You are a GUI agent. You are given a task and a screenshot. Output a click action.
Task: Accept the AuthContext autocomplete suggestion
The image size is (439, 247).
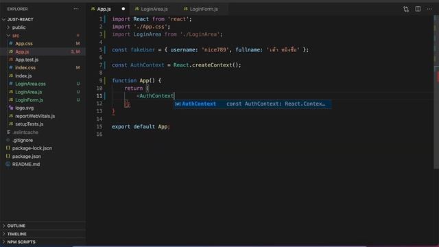[x=252, y=104]
